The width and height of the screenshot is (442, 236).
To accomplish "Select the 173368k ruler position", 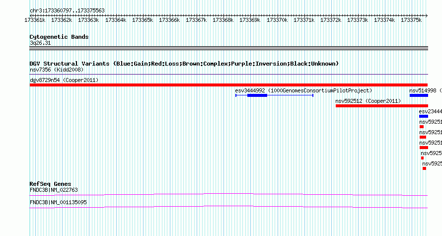I will 223,20.
